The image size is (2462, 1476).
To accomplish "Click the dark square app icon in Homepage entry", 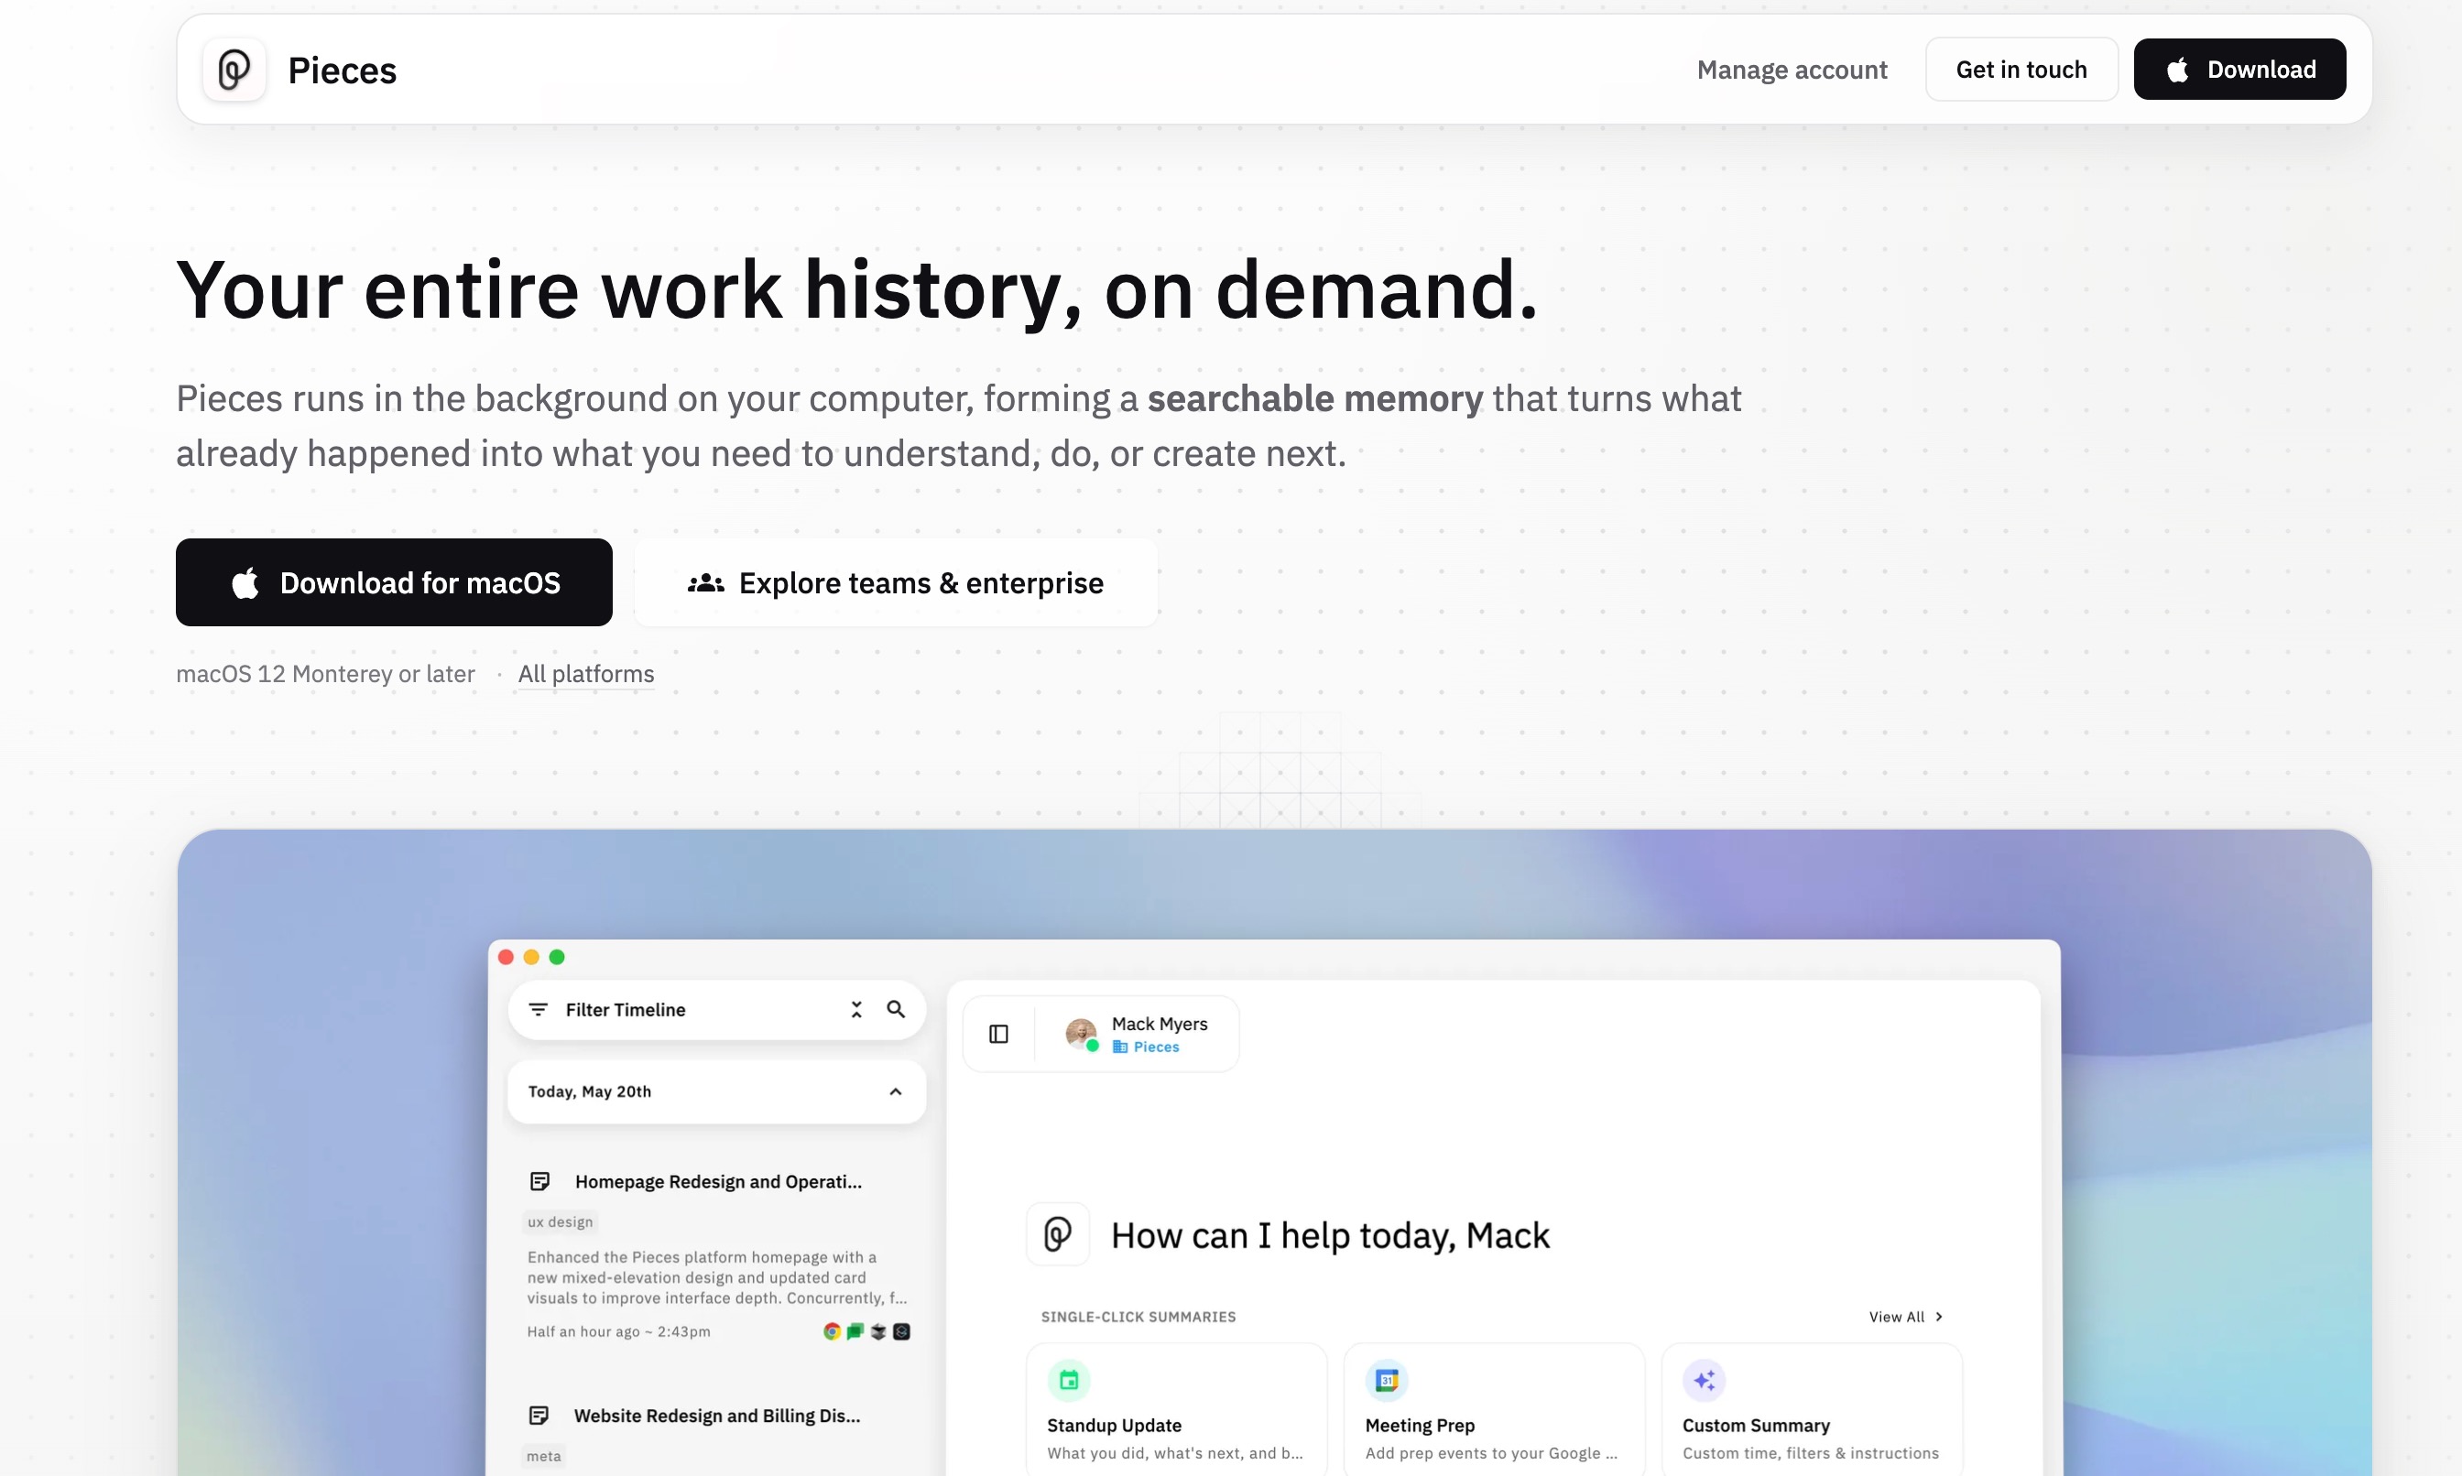I will point(901,1330).
